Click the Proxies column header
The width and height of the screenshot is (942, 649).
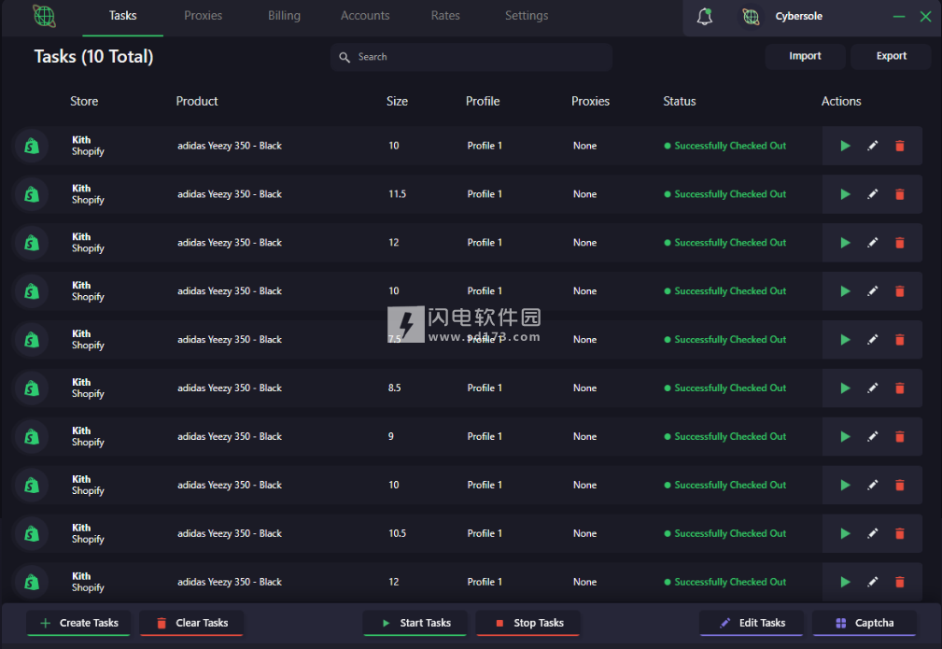(x=591, y=101)
